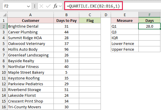Click the Q1 label cell
This screenshot has width=161, height=110.
tap(125, 26)
